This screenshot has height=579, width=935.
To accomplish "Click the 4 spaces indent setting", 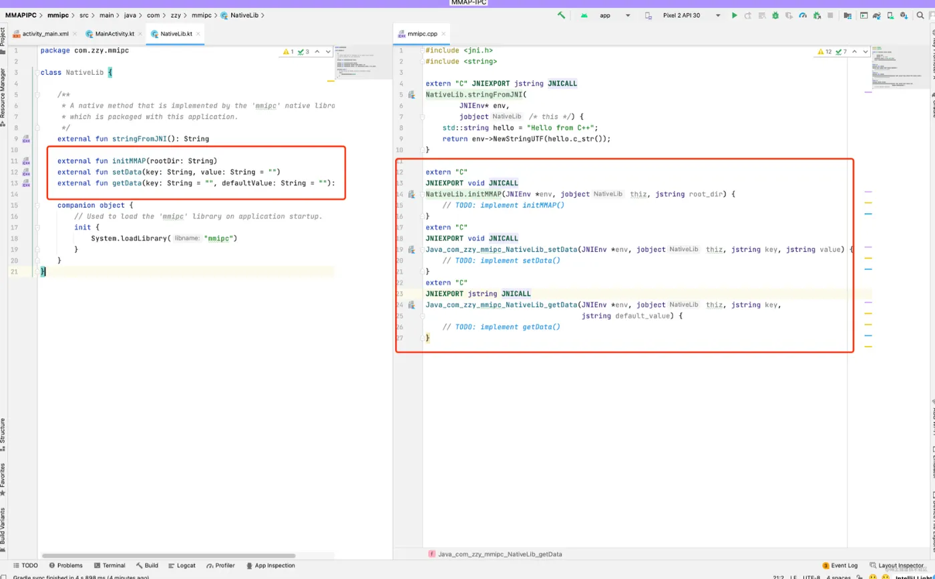I will (839, 576).
